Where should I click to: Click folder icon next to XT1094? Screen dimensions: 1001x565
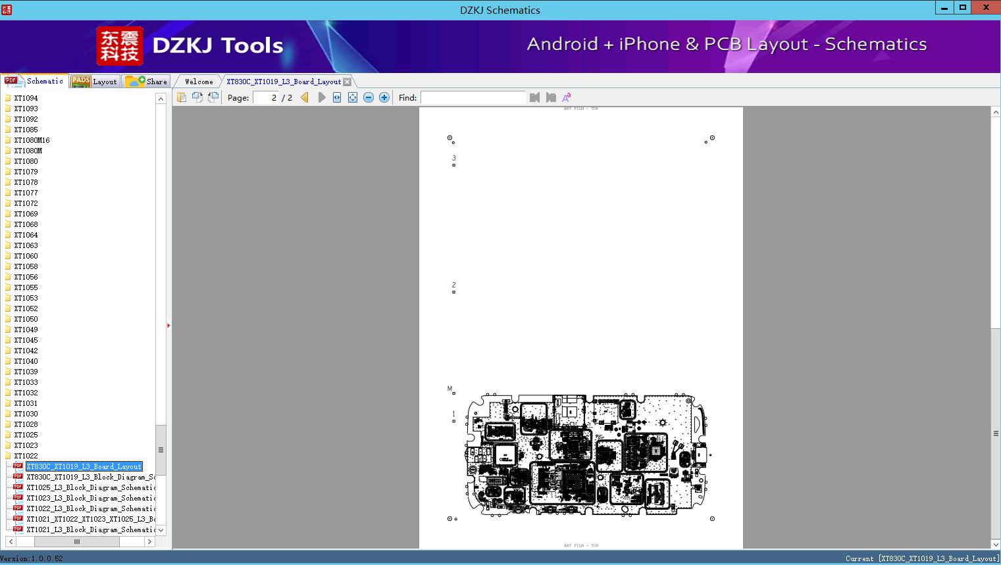8,98
